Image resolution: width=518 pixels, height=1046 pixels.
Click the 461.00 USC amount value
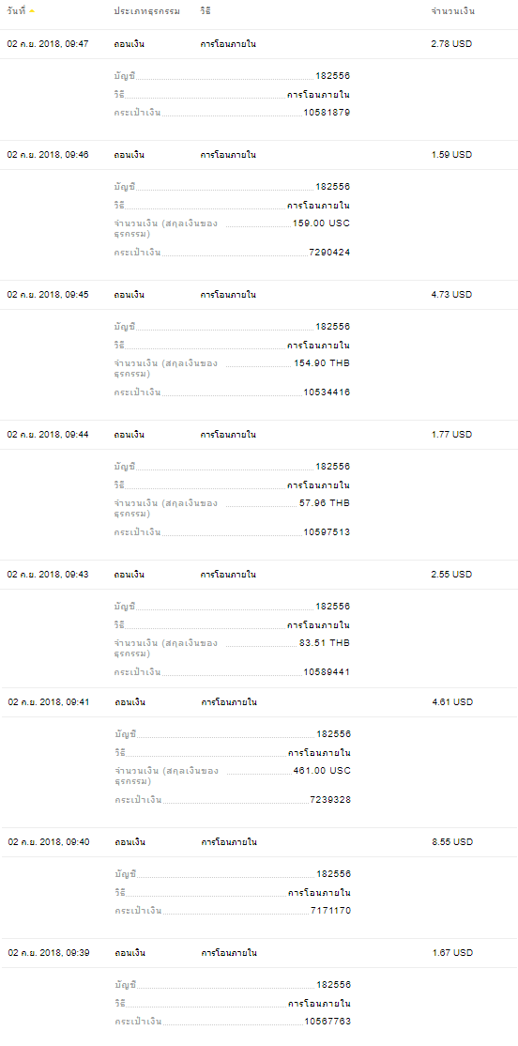[322, 771]
